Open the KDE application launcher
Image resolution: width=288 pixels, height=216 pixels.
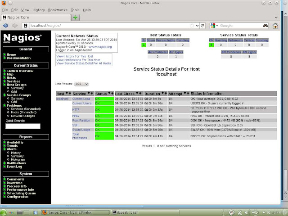3,212
